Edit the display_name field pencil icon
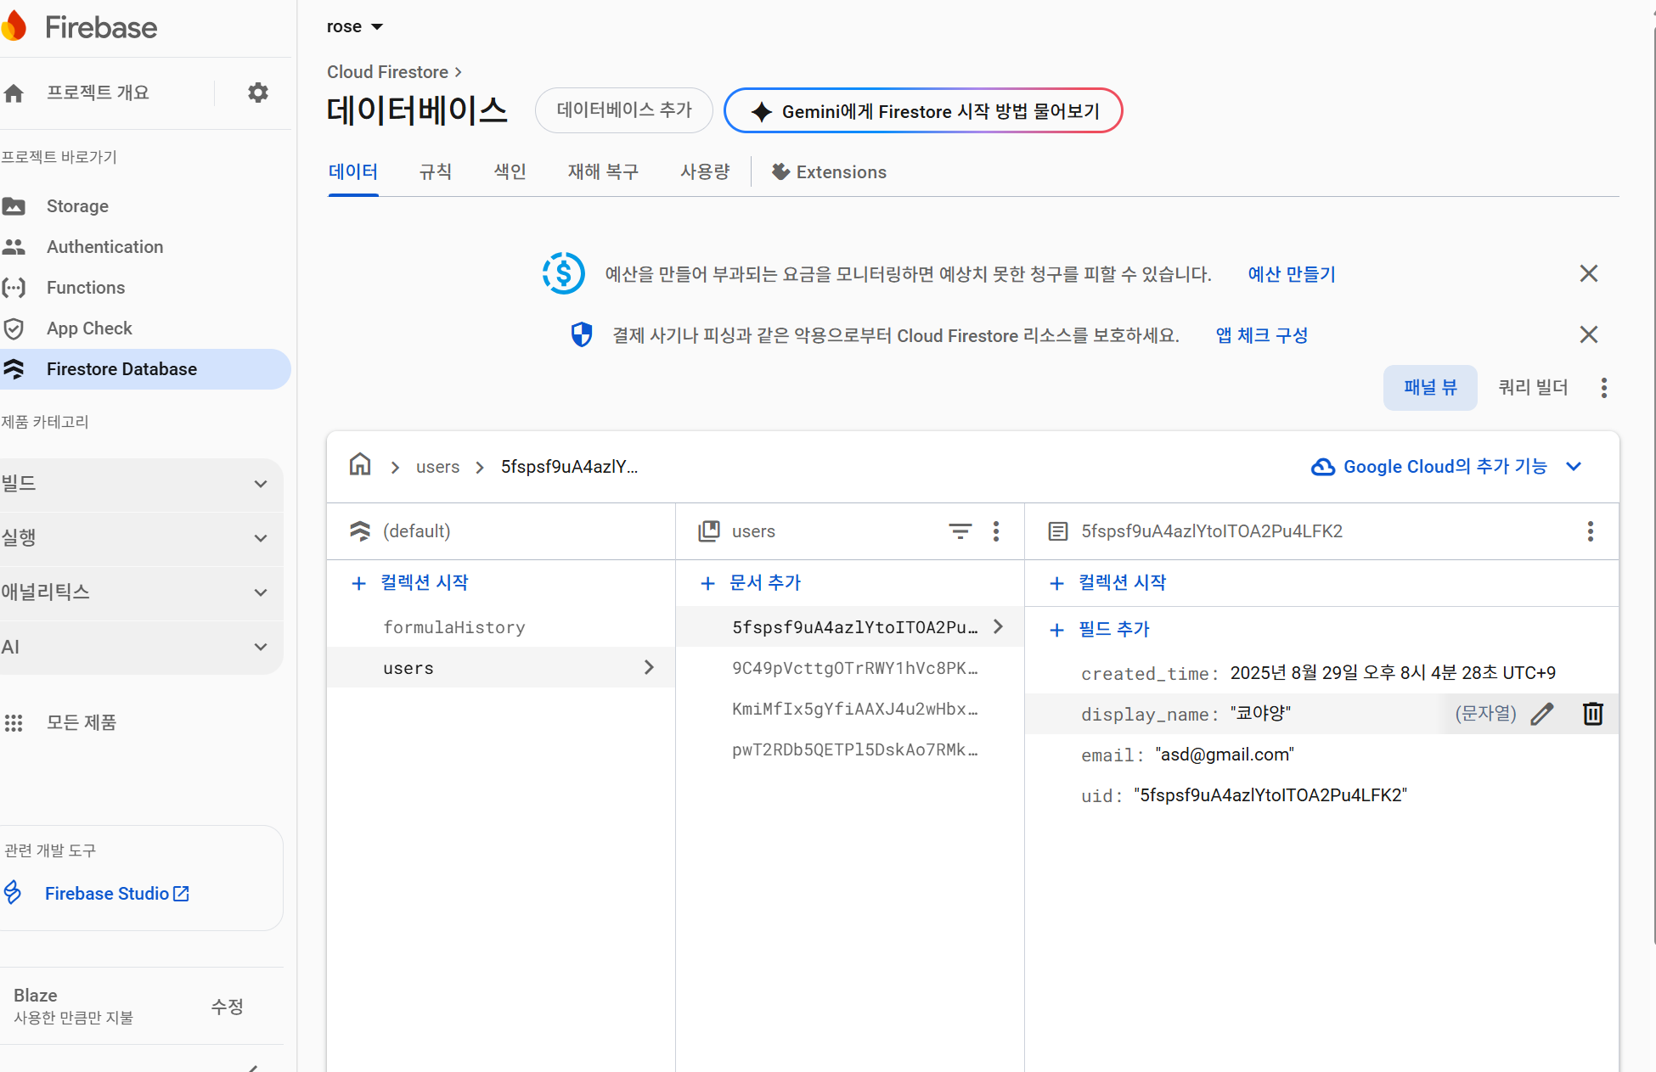The image size is (1656, 1072). (1542, 714)
